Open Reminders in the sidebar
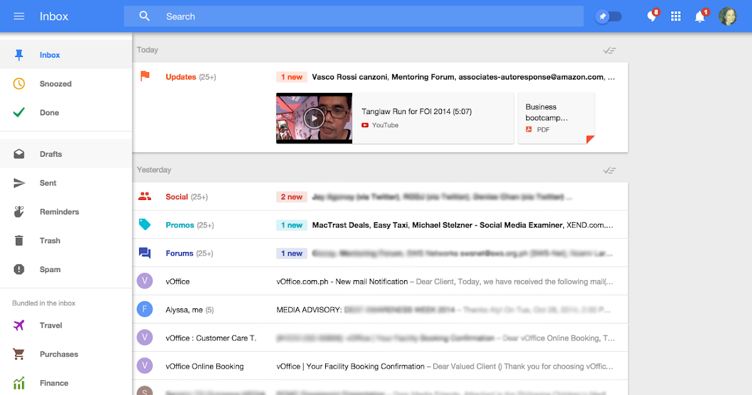The image size is (752, 395). coord(66,212)
